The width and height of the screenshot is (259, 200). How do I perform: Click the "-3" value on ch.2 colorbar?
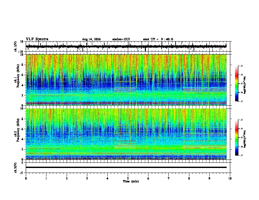(241, 120)
